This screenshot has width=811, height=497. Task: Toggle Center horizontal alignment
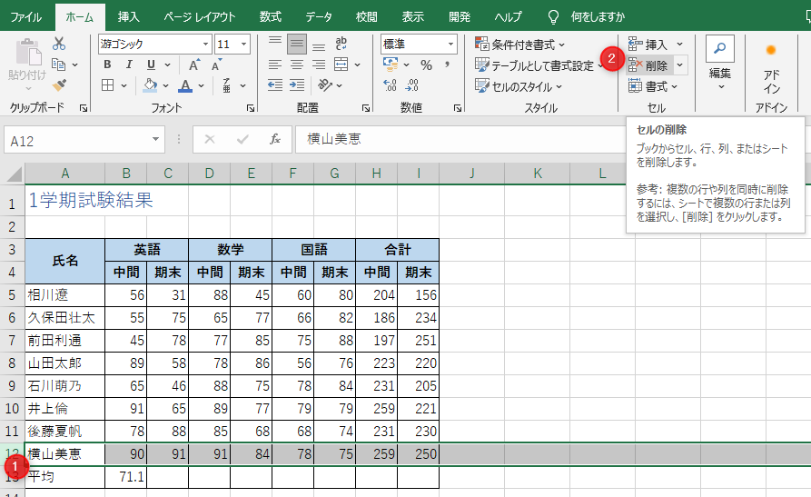(296, 65)
